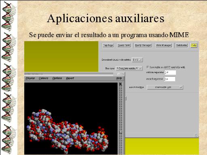
Task: Click the column separator input field
Action: tap(170, 72)
